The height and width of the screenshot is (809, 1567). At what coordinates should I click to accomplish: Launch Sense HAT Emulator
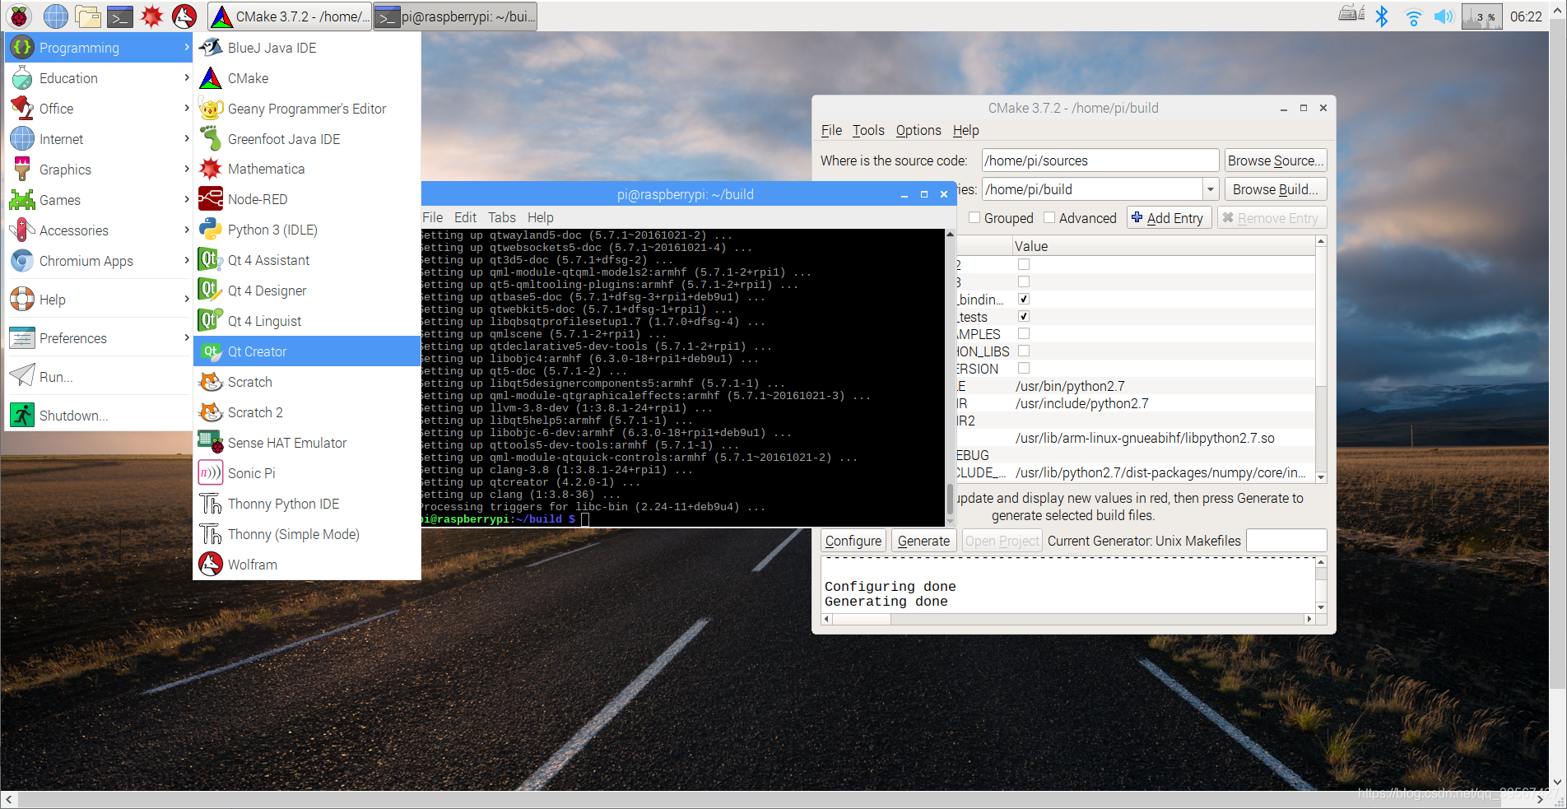click(x=307, y=443)
